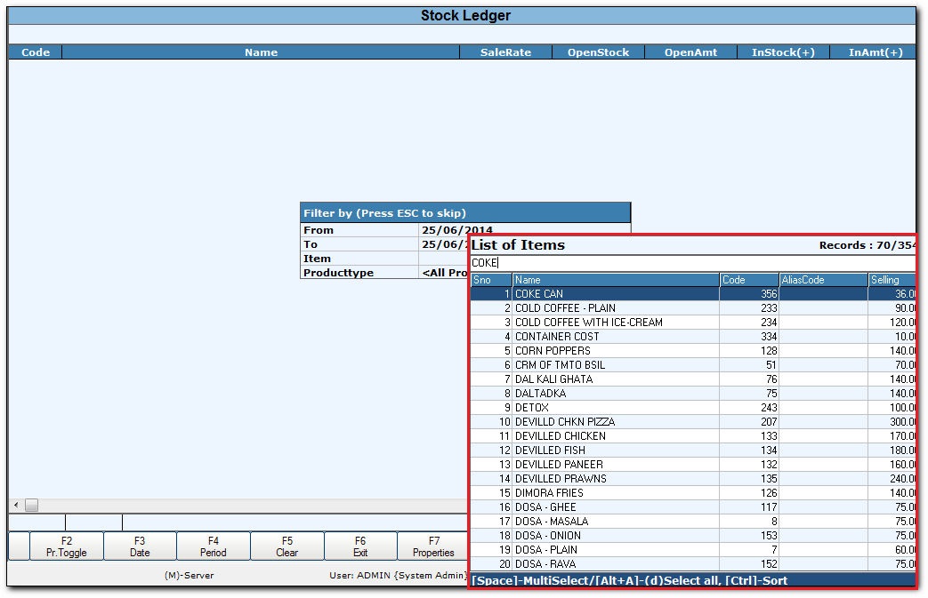The image size is (928, 598).
Task: Sort by the Name column header in list
Action: click(616, 280)
